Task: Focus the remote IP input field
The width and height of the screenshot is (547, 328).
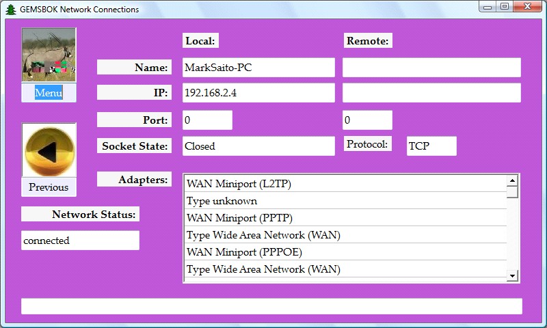Action: [x=431, y=93]
